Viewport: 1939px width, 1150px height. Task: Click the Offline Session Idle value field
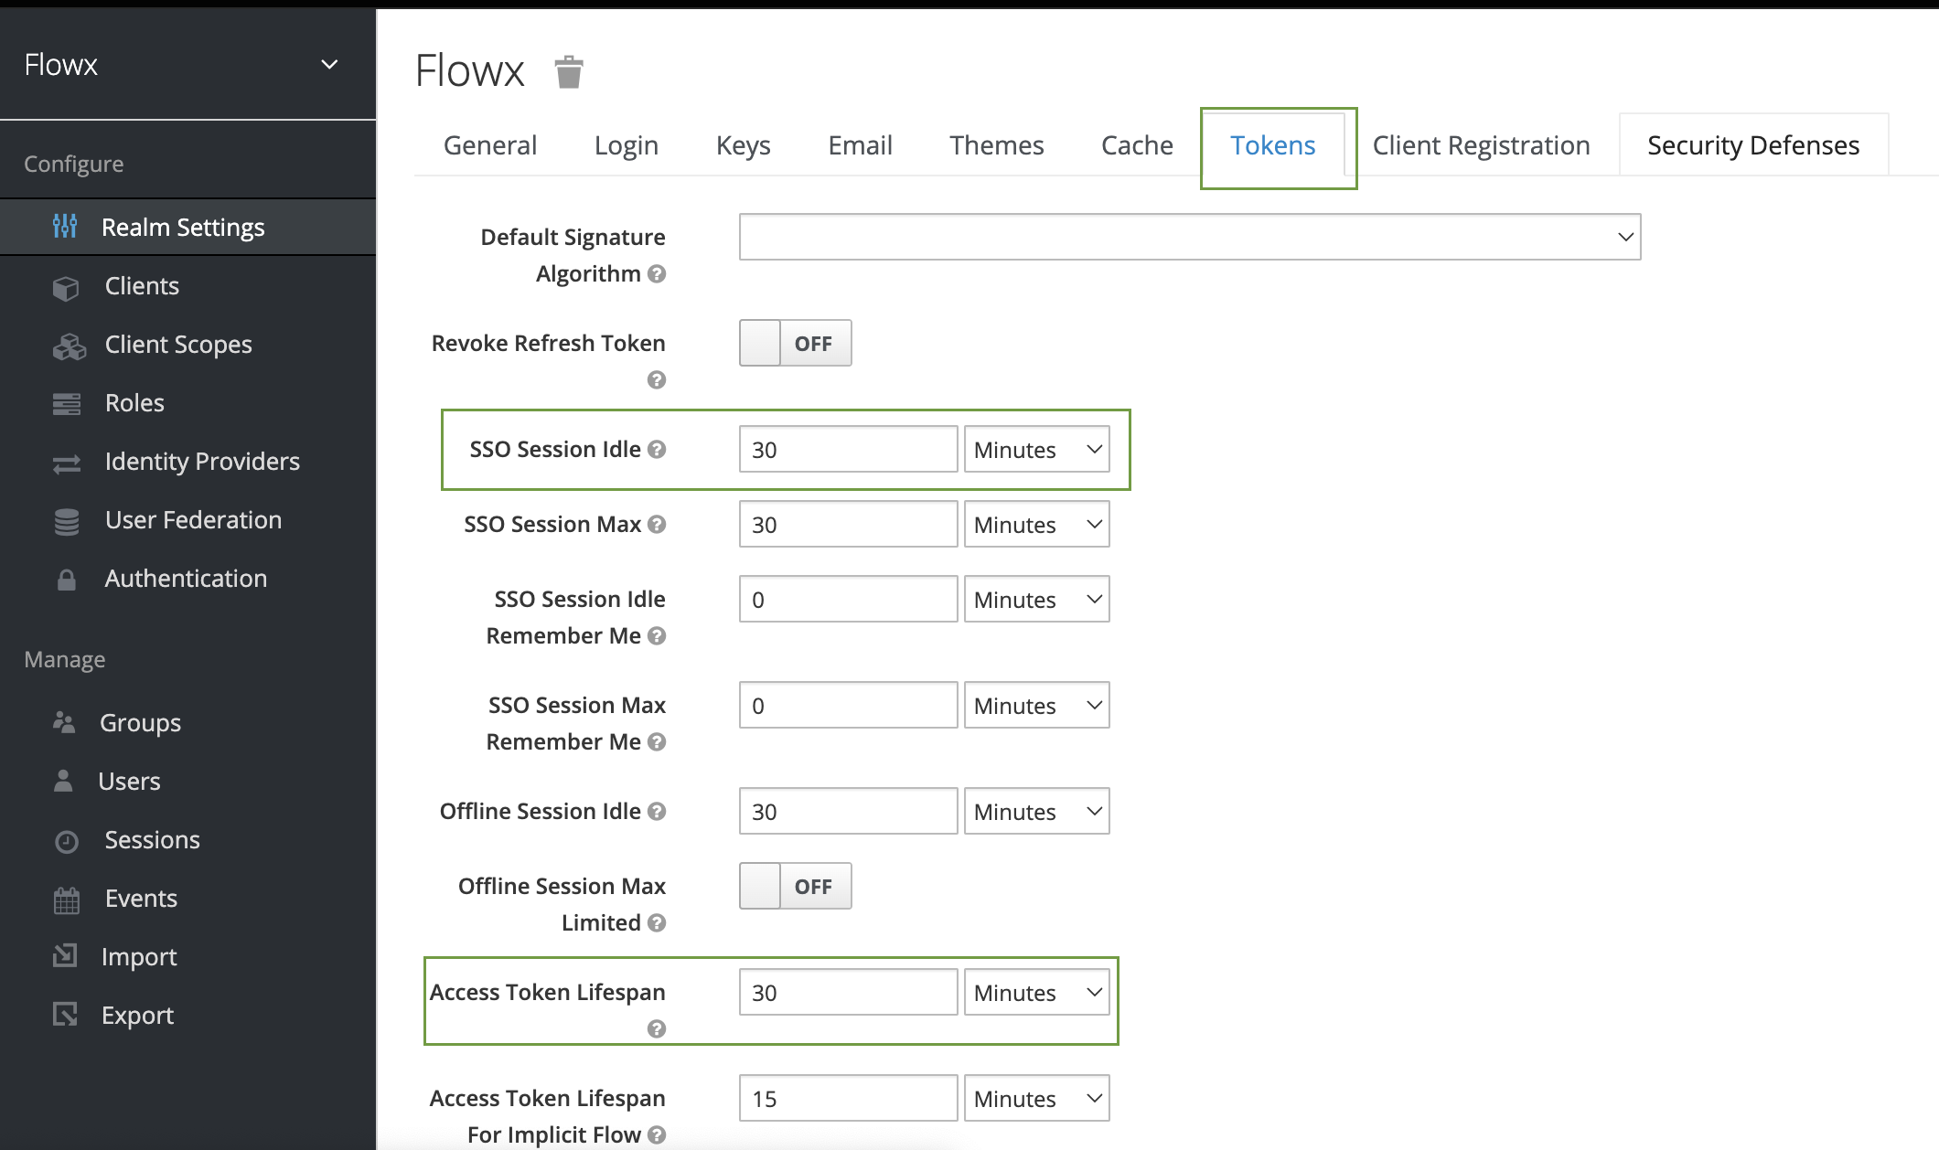[x=847, y=812]
